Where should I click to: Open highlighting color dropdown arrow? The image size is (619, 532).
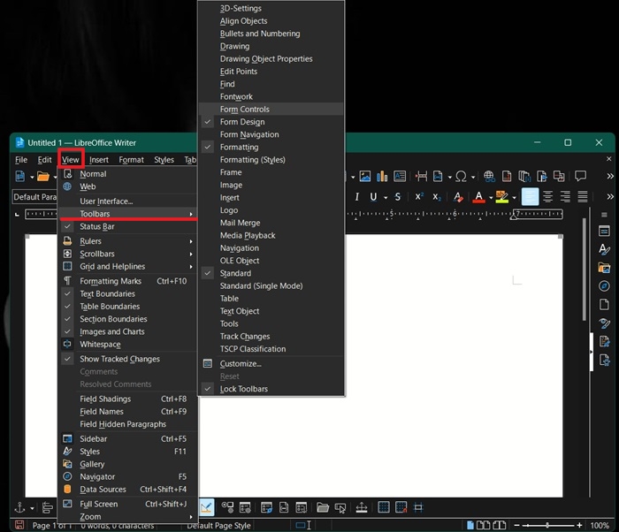[x=514, y=197]
